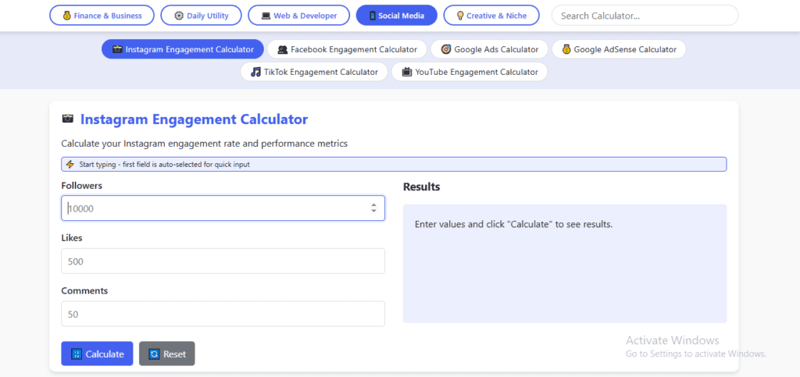Screen dimensions: 800x377
Task: Open the Daily Utility category
Action: (201, 16)
